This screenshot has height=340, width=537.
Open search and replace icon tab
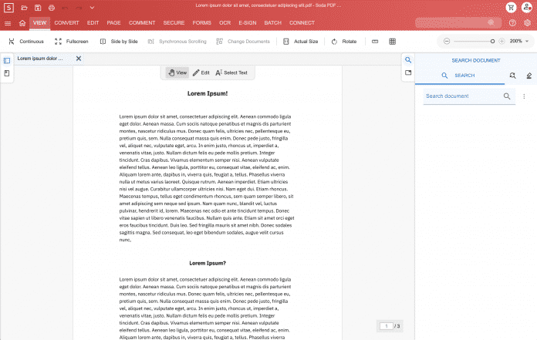click(x=512, y=76)
